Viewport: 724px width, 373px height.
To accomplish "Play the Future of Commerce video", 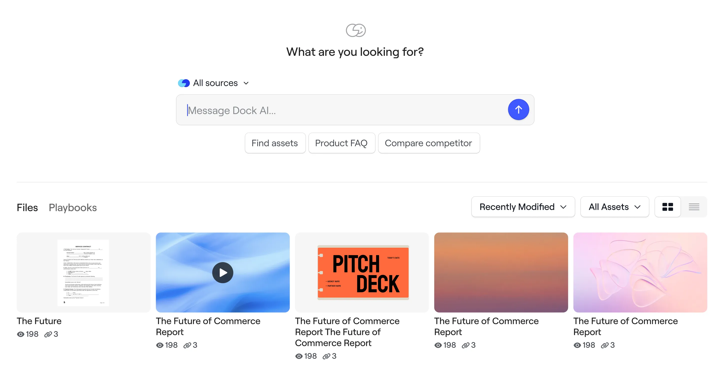I will (x=222, y=273).
